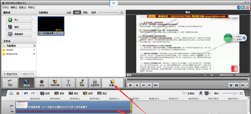
Task: Open the 裁剪 trim tool
Action: (45, 93)
